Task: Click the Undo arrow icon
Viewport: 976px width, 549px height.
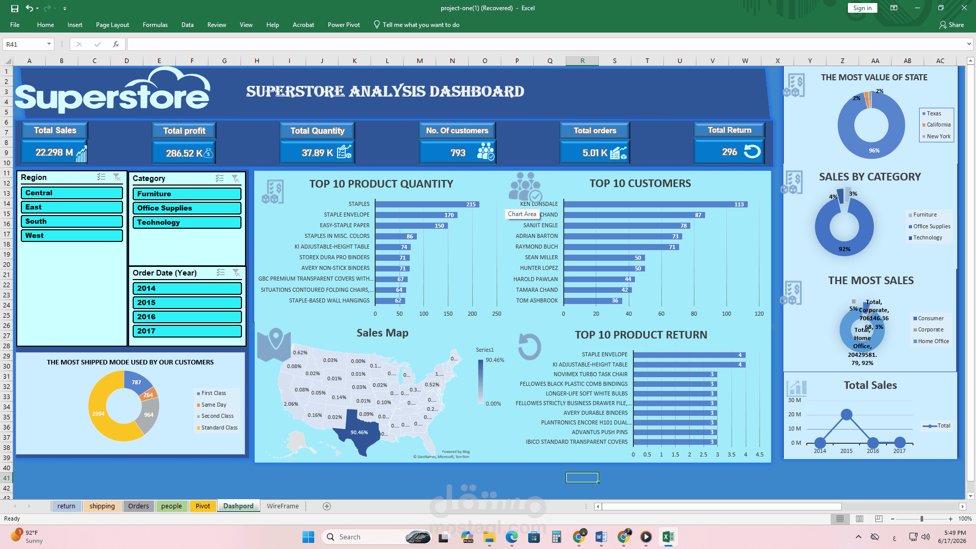Action: 29,8
